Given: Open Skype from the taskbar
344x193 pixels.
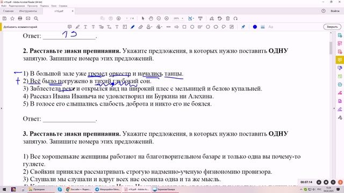Looking at the screenshot, I should pyautogui.click(x=60, y=189).
